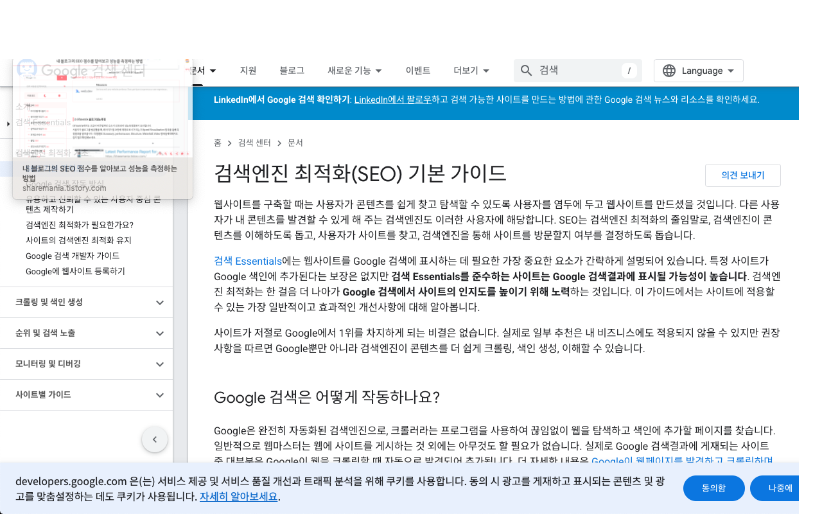Go to the 이벤트 tab
Viewport: 822px width, 514px height.
(x=418, y=71)
